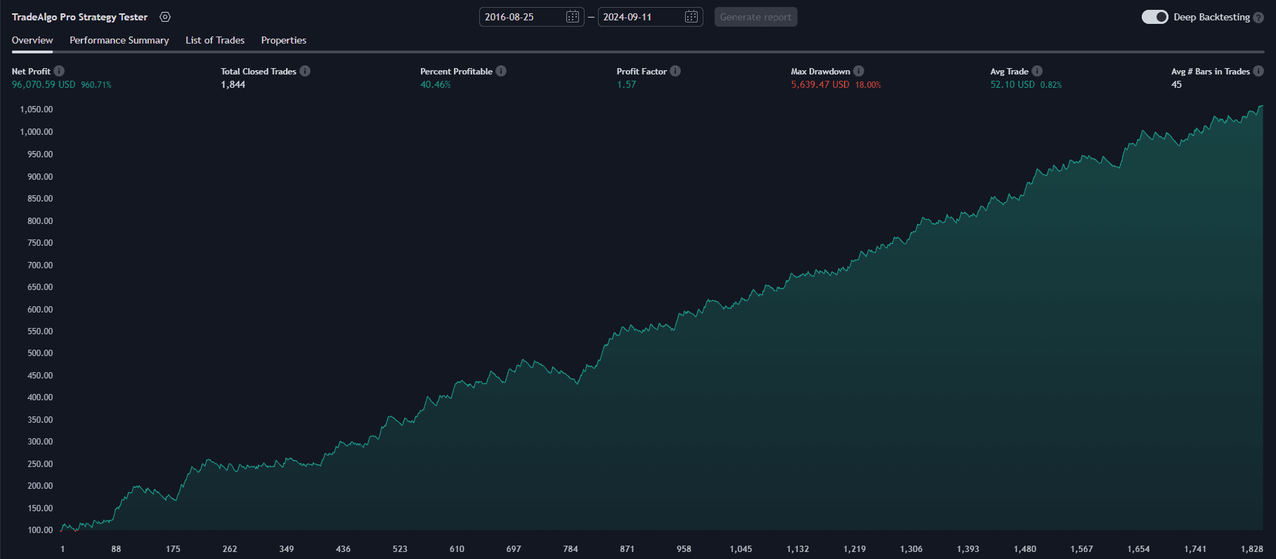Switch to the Overview tab
The height and width of the screenshot is (559, 1276).
(32, 40)
